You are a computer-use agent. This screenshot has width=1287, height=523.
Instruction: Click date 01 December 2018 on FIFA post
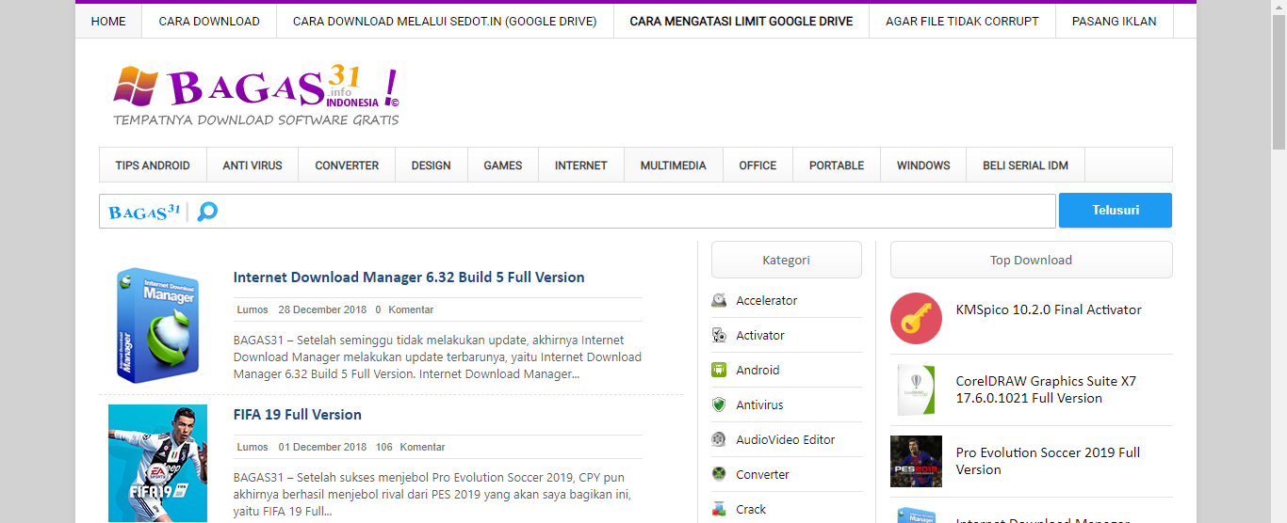(x=322, y=447)
